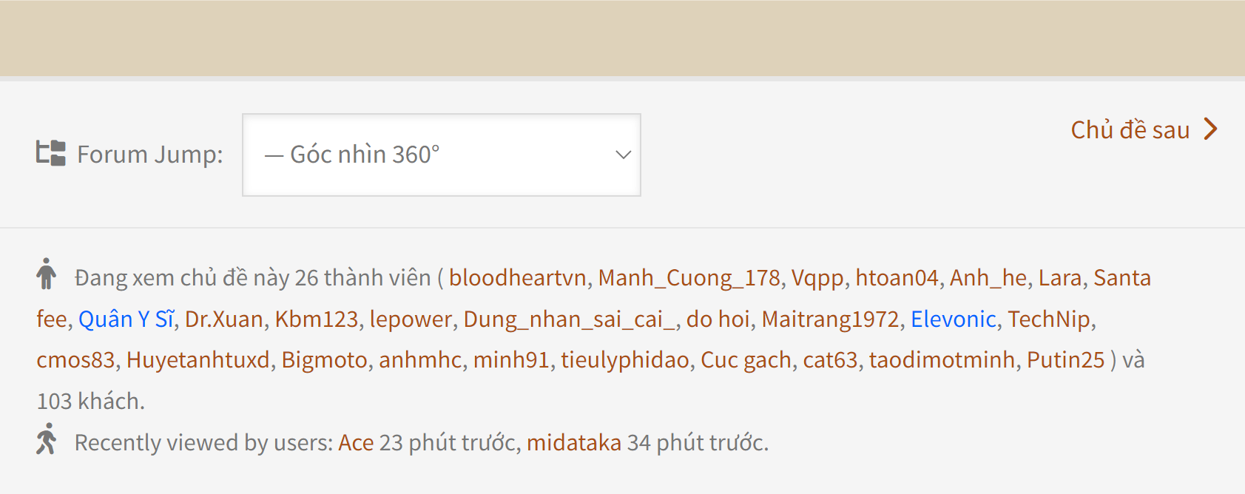The width and height of the screenshot is (1245, 494).
Task: Click the Forum Jump tree icon
Action: point(51,153)
